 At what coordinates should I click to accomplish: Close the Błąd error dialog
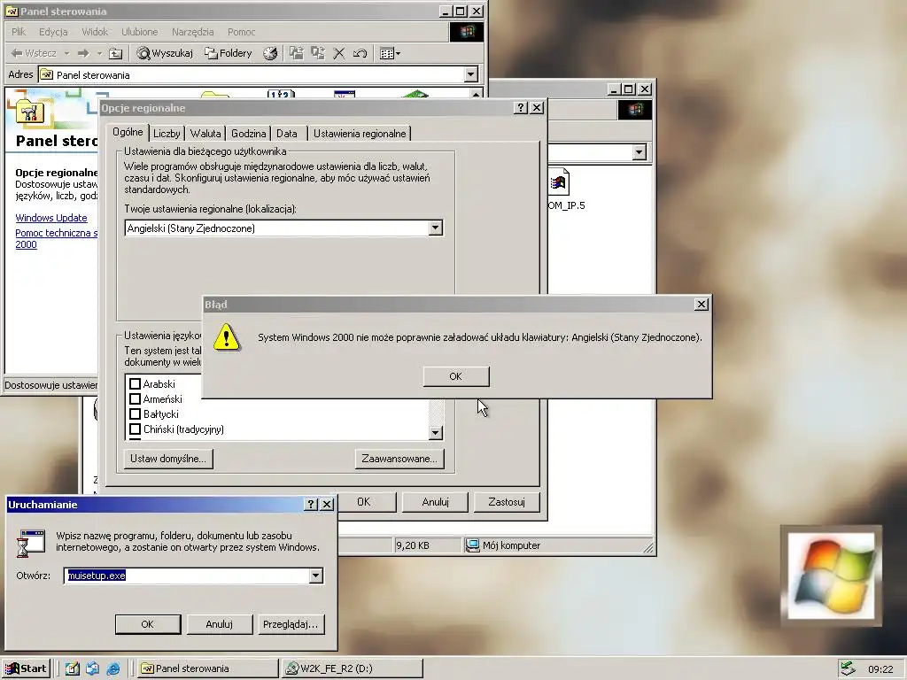pyautogui.click(x=702, y=305)
